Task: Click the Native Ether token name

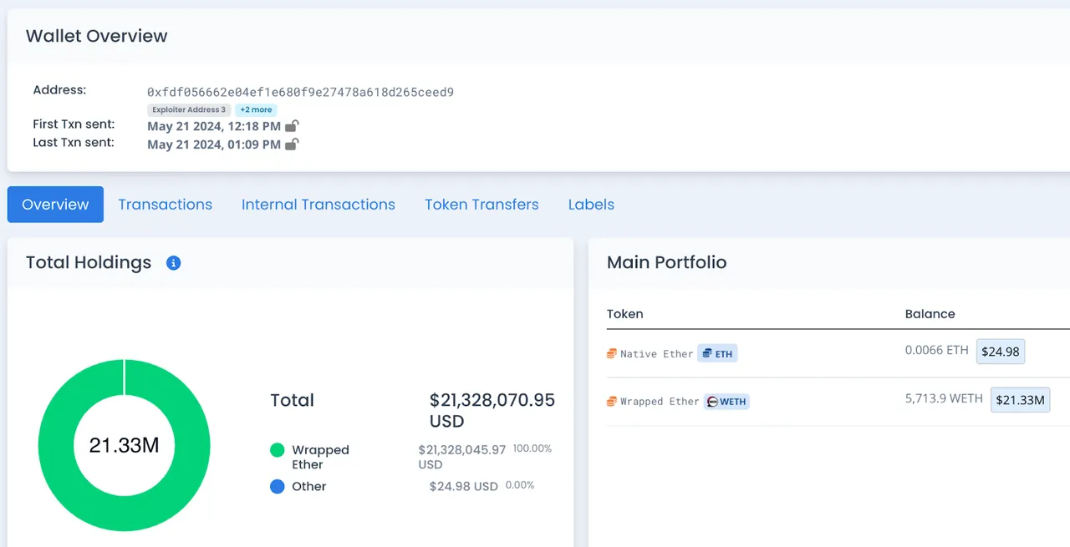Action: 657,354
